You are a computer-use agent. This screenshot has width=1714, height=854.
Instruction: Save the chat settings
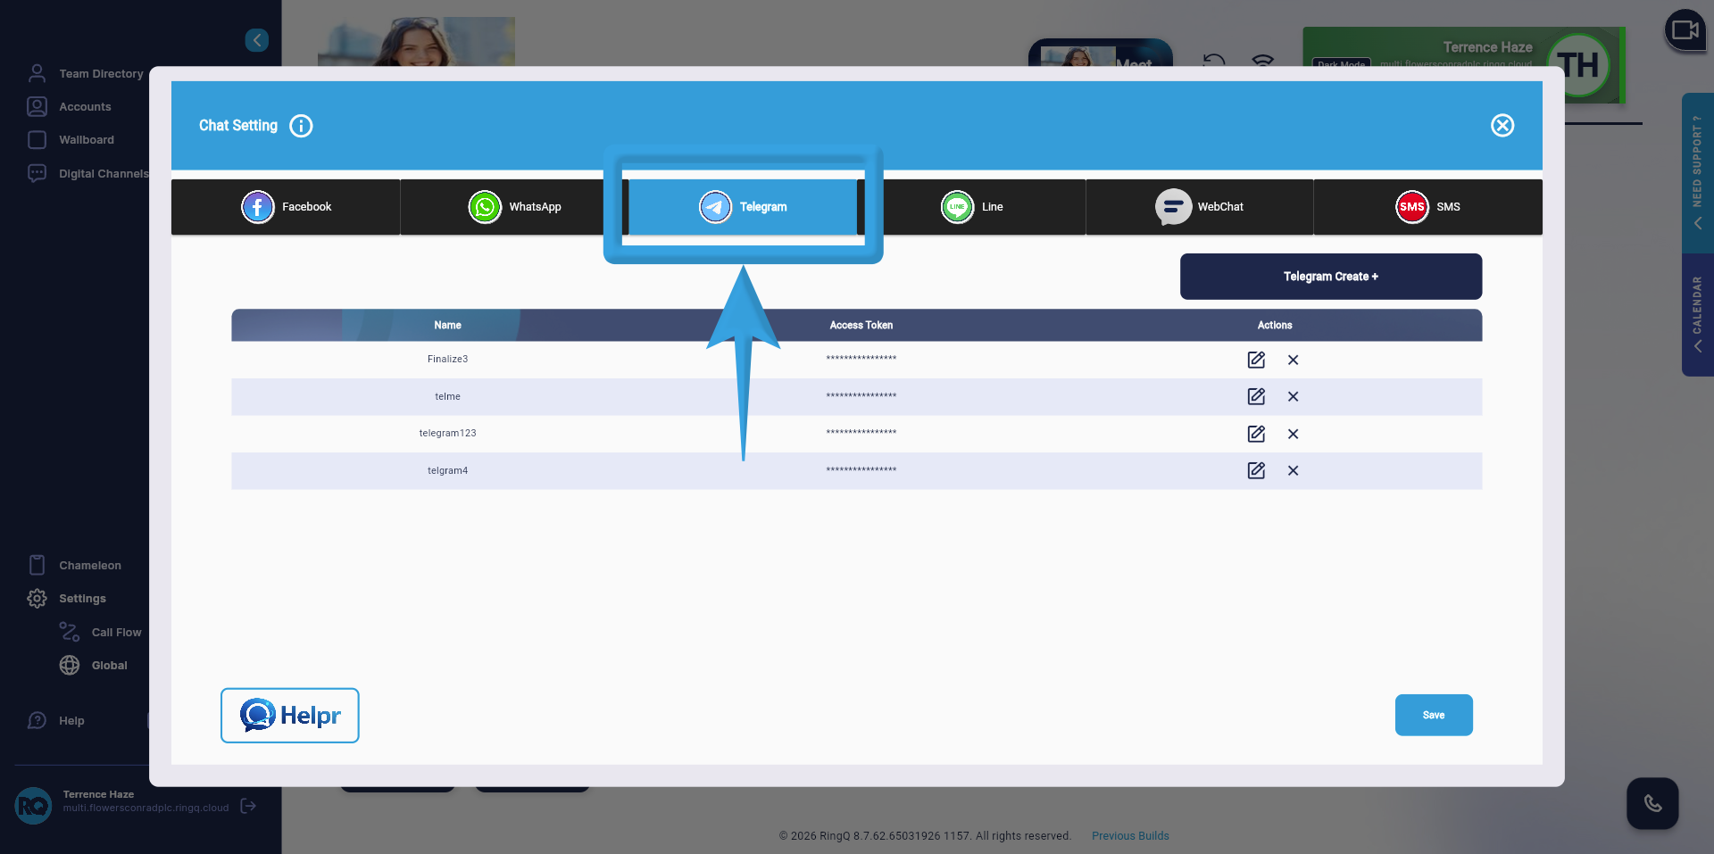[1433, 715]
